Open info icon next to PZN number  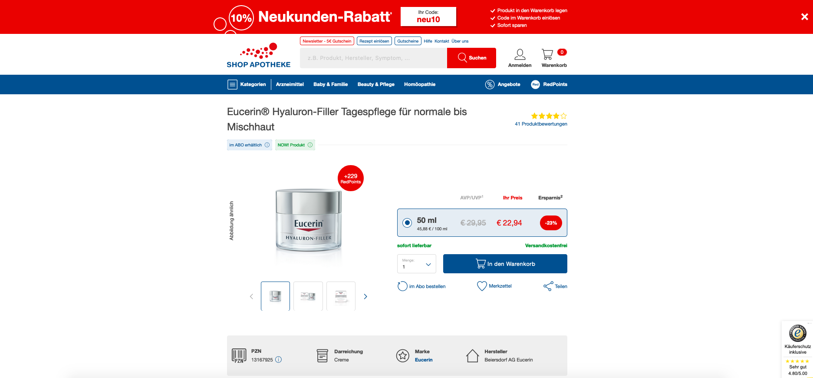[x=279, y=360]
